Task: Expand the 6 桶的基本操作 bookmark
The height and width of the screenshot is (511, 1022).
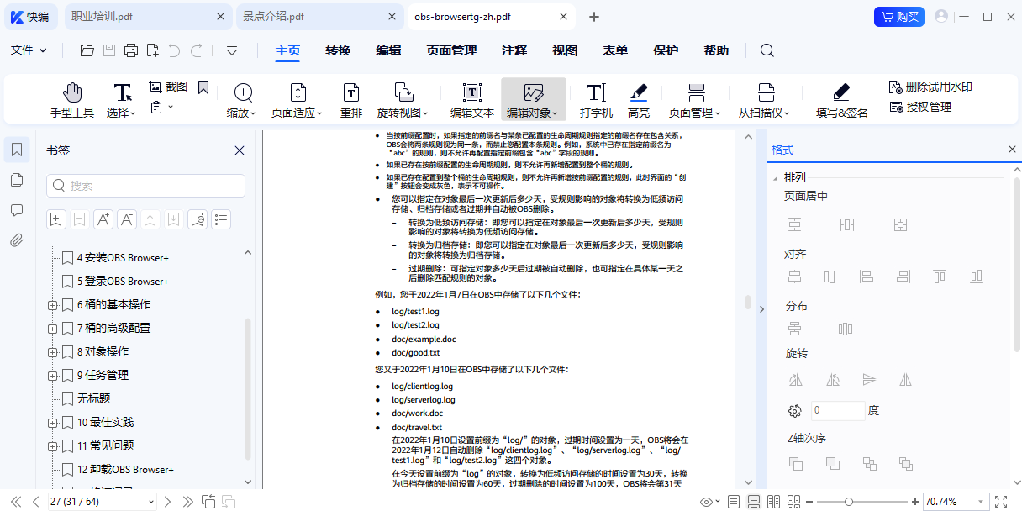Action: (x=52, y=305)
